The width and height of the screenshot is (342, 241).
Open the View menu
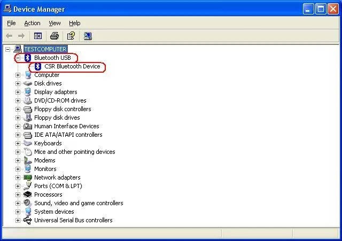click(x=55, y=23)
